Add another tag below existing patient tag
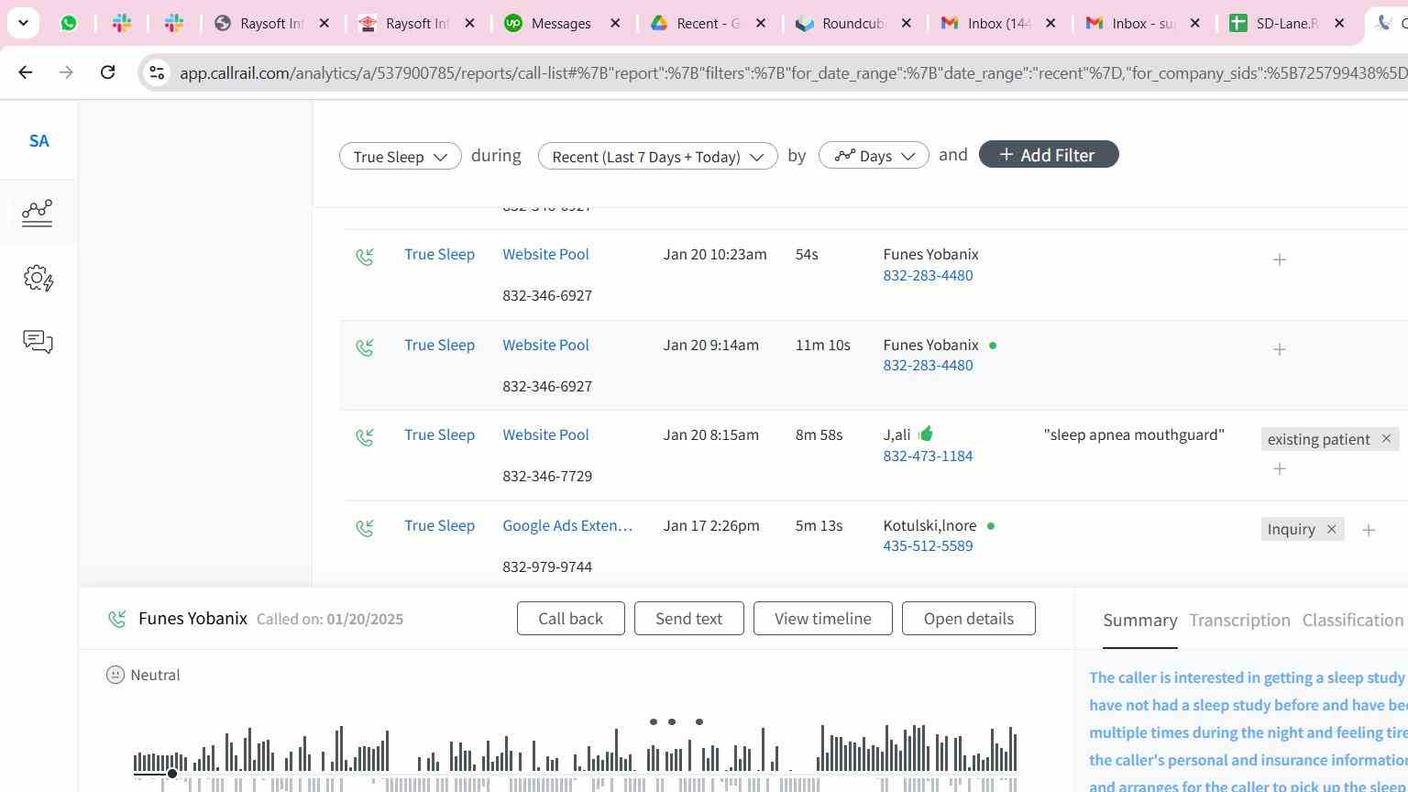Viewport: 1408px width, 792px height. [x=1280, y=468]
